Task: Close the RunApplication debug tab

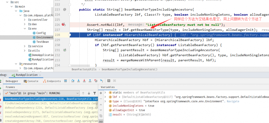Action: tap(40, 75)
